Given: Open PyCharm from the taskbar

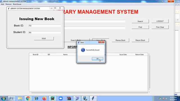Looking at the screenshot, I should 53,98.
